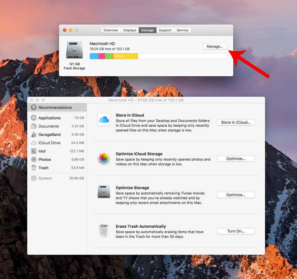Click the Recommendations lightbulb icon

tap(34, 107)
